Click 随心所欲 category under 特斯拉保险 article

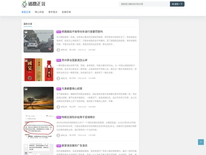(x=72, y=135)
